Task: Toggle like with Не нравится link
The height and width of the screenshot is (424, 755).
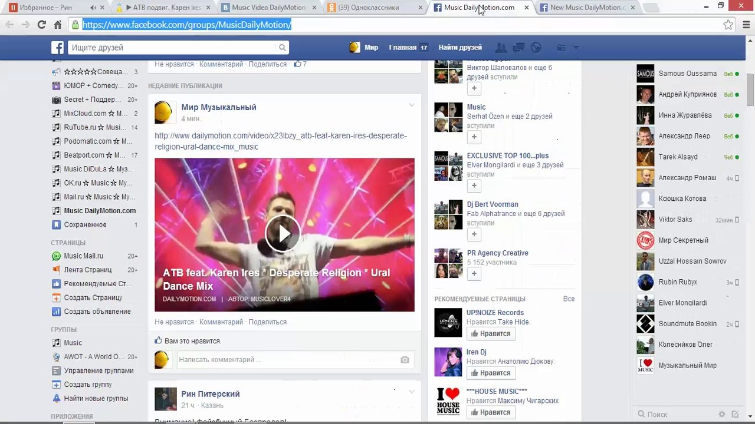Action: pyautogui.click(x=174, y=322)
